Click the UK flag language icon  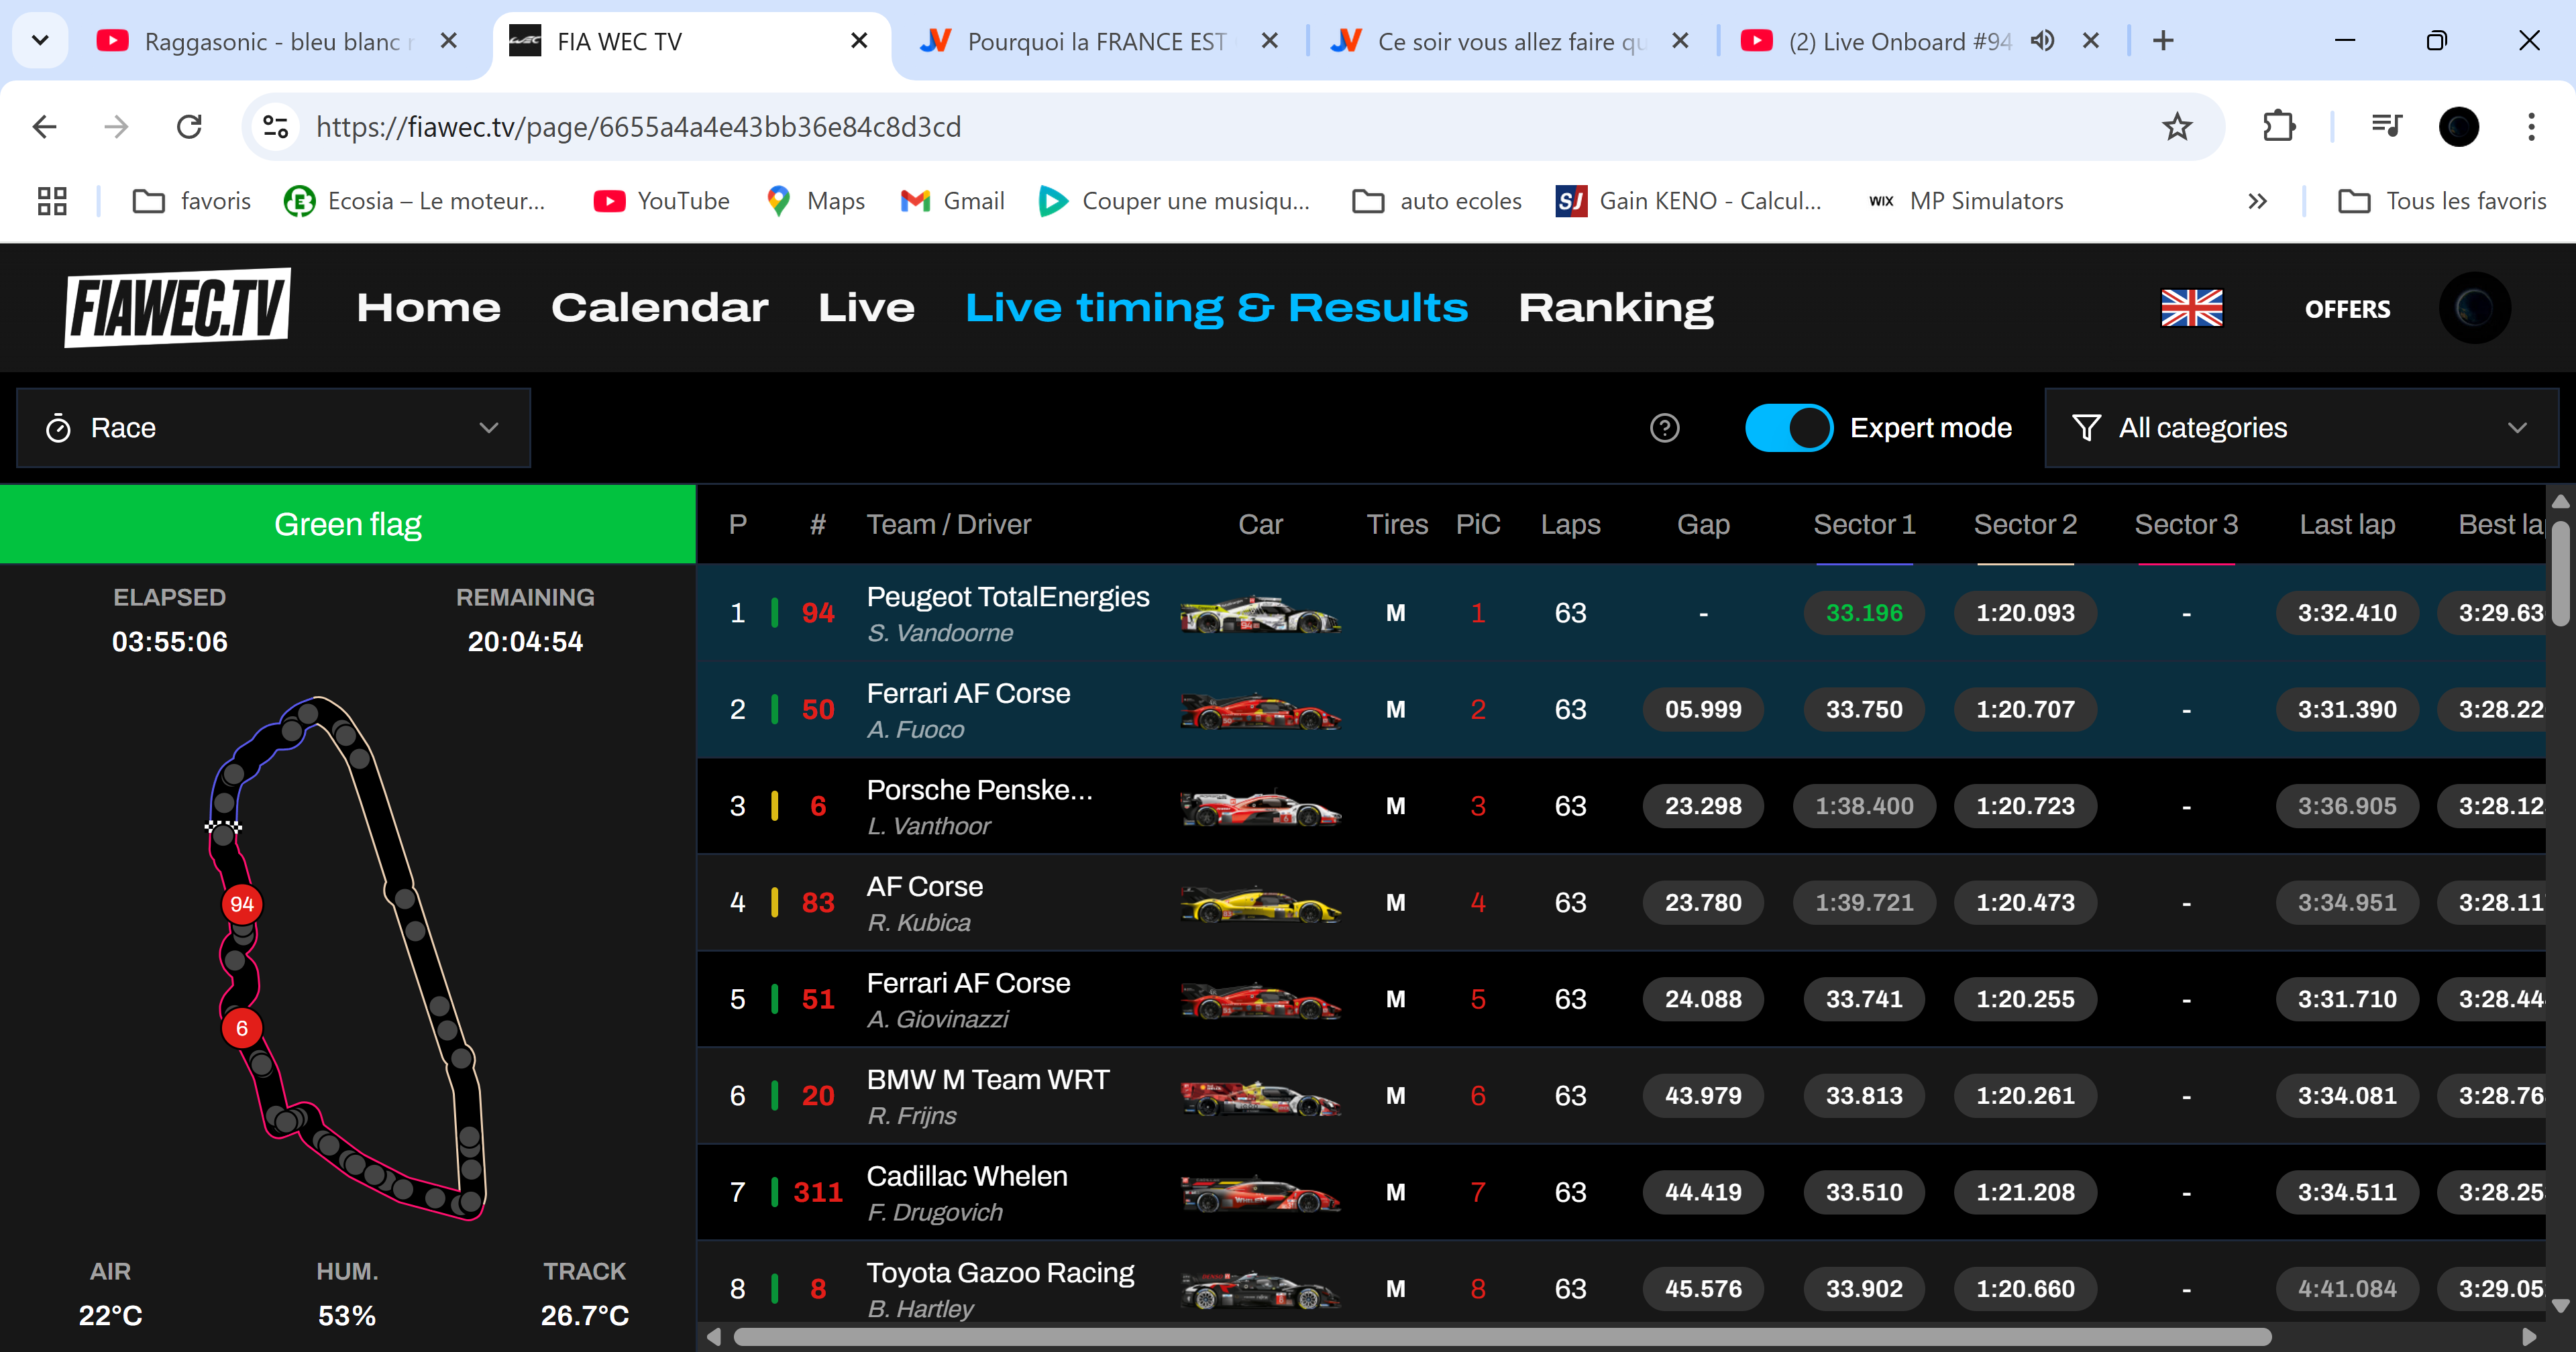click(x=2191, y=308)
